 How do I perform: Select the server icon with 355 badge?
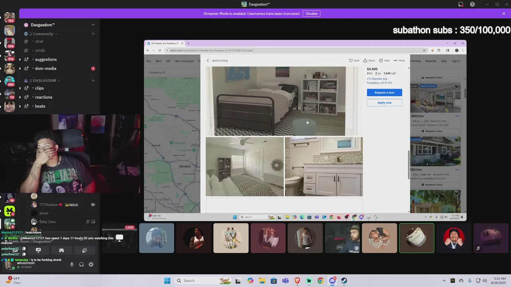pyautogui.click(x=10, y=42)
